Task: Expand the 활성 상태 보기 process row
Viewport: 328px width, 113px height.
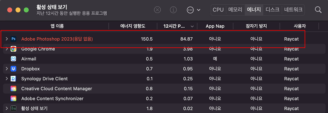Action: coord(7,108)
